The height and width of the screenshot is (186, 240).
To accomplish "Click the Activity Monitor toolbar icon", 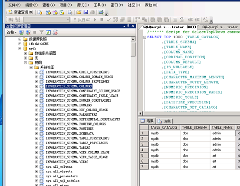I will point(101,12).
